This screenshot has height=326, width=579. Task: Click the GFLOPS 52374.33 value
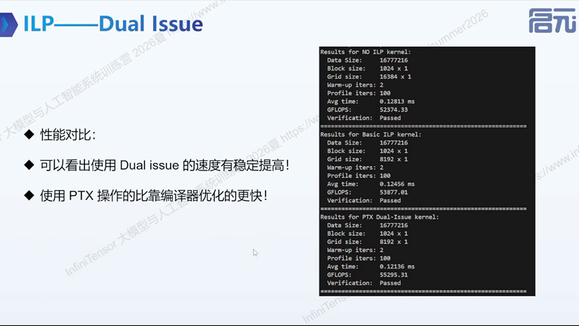coord(394,109)
